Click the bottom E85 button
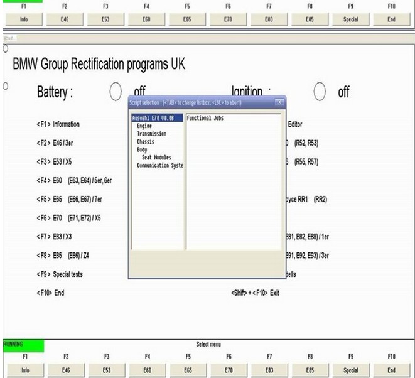 pyautogui.click(x=310, y=370)
